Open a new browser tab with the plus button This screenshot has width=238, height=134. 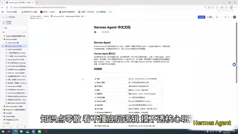point(37,3)
